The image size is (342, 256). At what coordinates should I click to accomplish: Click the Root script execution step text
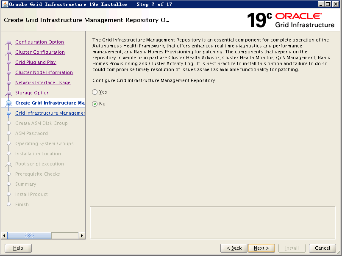click(39, 164)
